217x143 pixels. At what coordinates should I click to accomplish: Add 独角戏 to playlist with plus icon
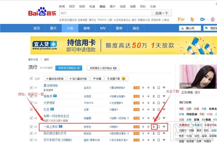click(x=148, y=96)
